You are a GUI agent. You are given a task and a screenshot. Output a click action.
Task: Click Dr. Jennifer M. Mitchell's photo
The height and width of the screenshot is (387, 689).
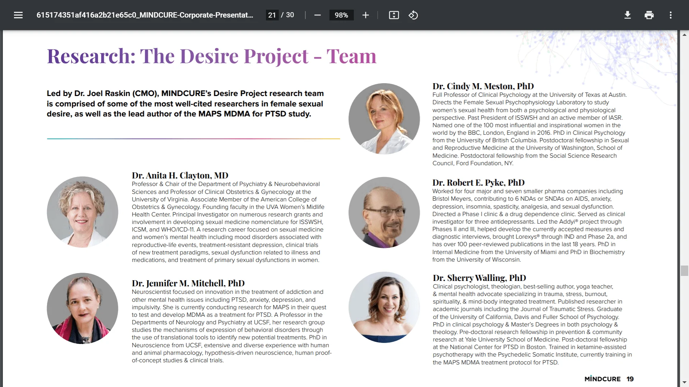(x=83, y=308)
